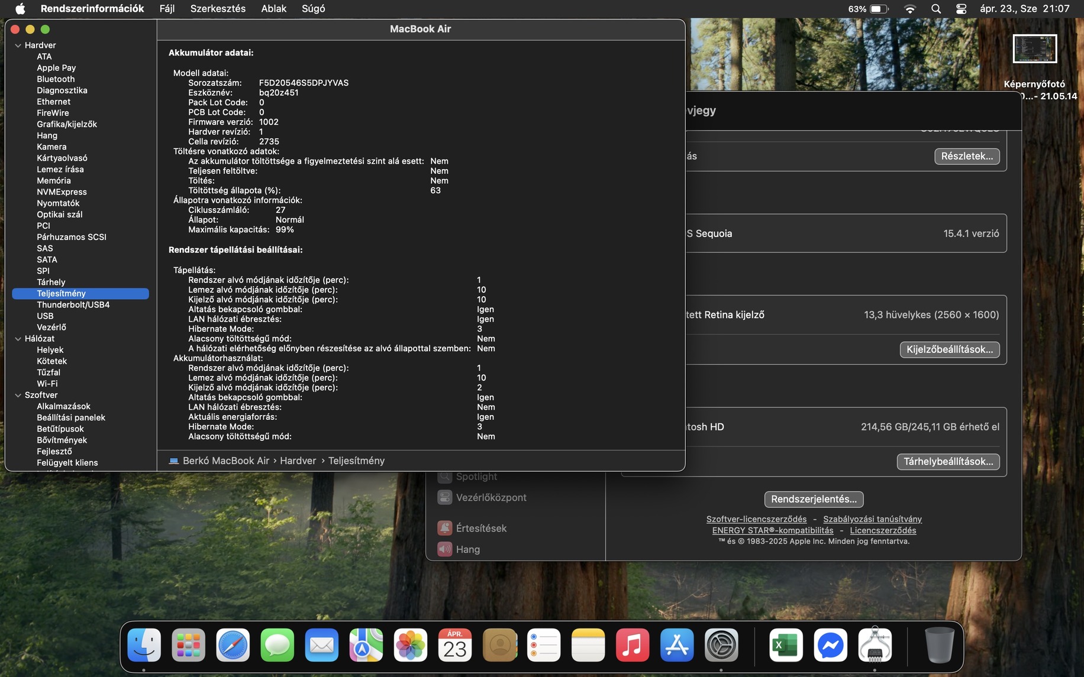Open the standalone Licencszerződés link
The width and height of the screenshot is (1084, 677).
click(x=883, y=530)
